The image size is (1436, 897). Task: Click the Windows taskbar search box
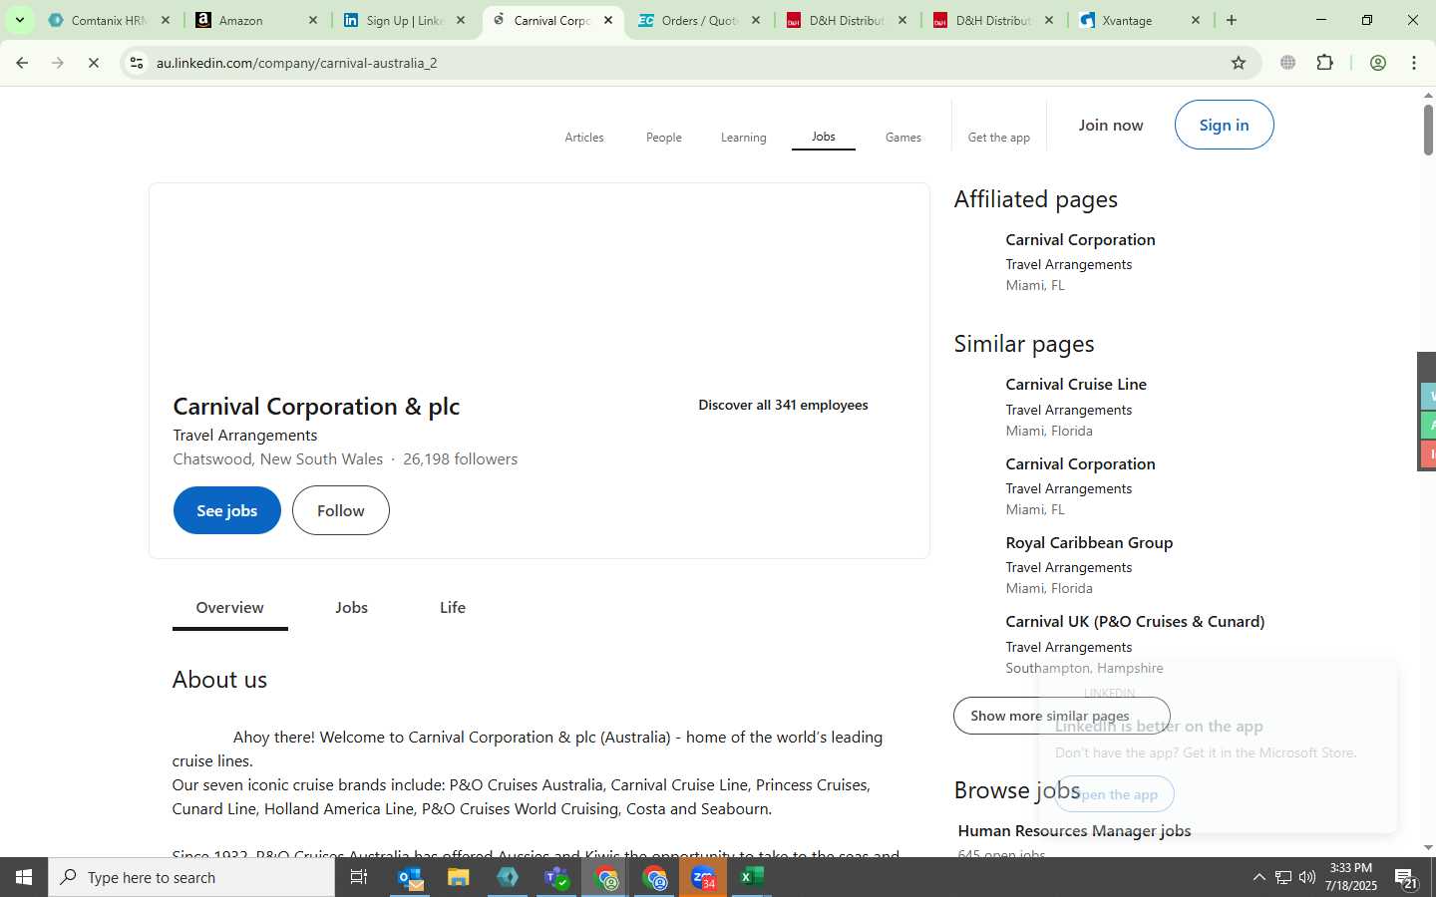(x=191, y=877)
